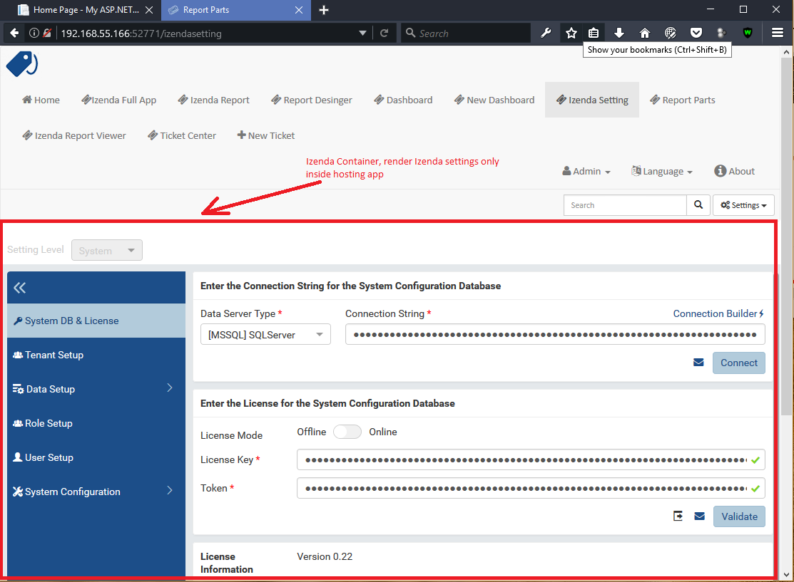This screenshot has width=794, height=582.
Task: Expand the Language menu
Action: [661, 172]
